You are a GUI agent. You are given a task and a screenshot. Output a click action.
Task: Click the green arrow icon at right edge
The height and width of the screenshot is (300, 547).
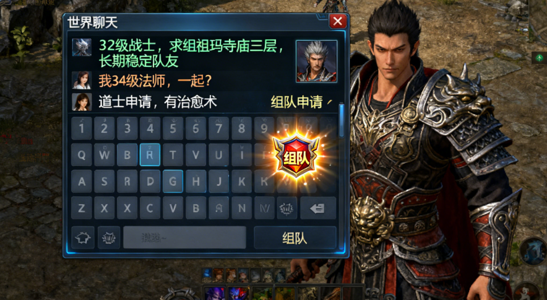point(539,57)
